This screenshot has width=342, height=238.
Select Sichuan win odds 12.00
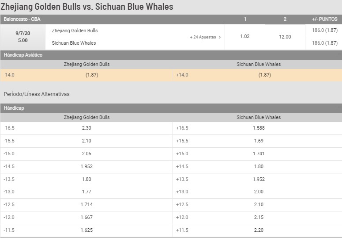pos(285,37)
